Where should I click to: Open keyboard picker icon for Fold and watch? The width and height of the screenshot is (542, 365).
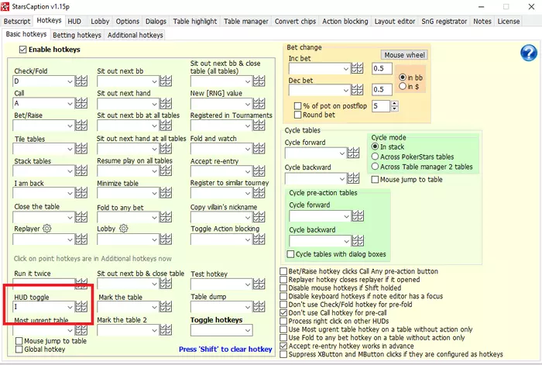pyautogui.click(x=259, y=149)
